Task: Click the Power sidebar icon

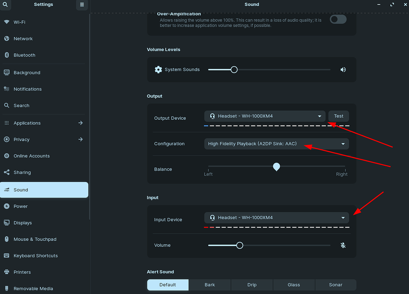Action: 7,206
